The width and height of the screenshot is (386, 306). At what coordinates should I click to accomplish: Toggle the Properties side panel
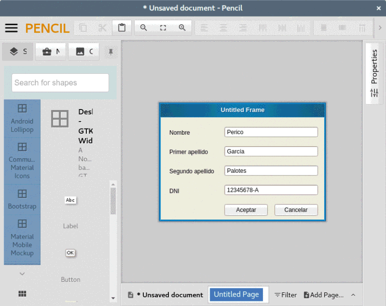(374, 73)
